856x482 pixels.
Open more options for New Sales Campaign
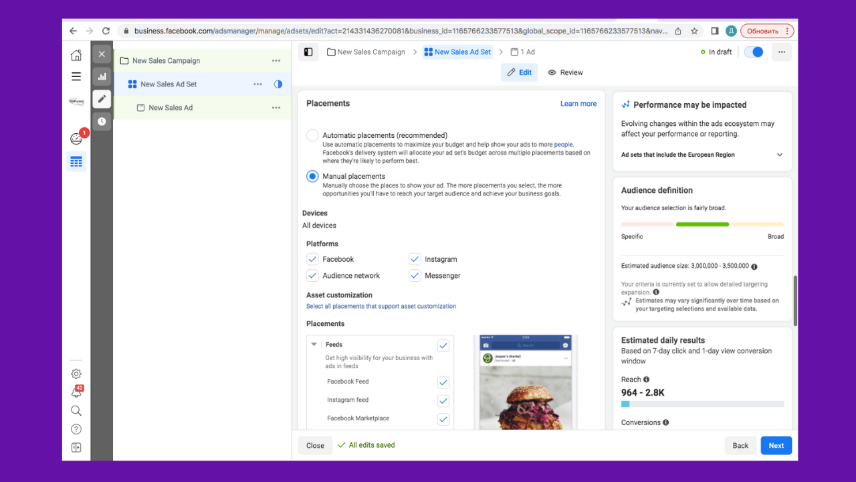click(x=276, y=61)
